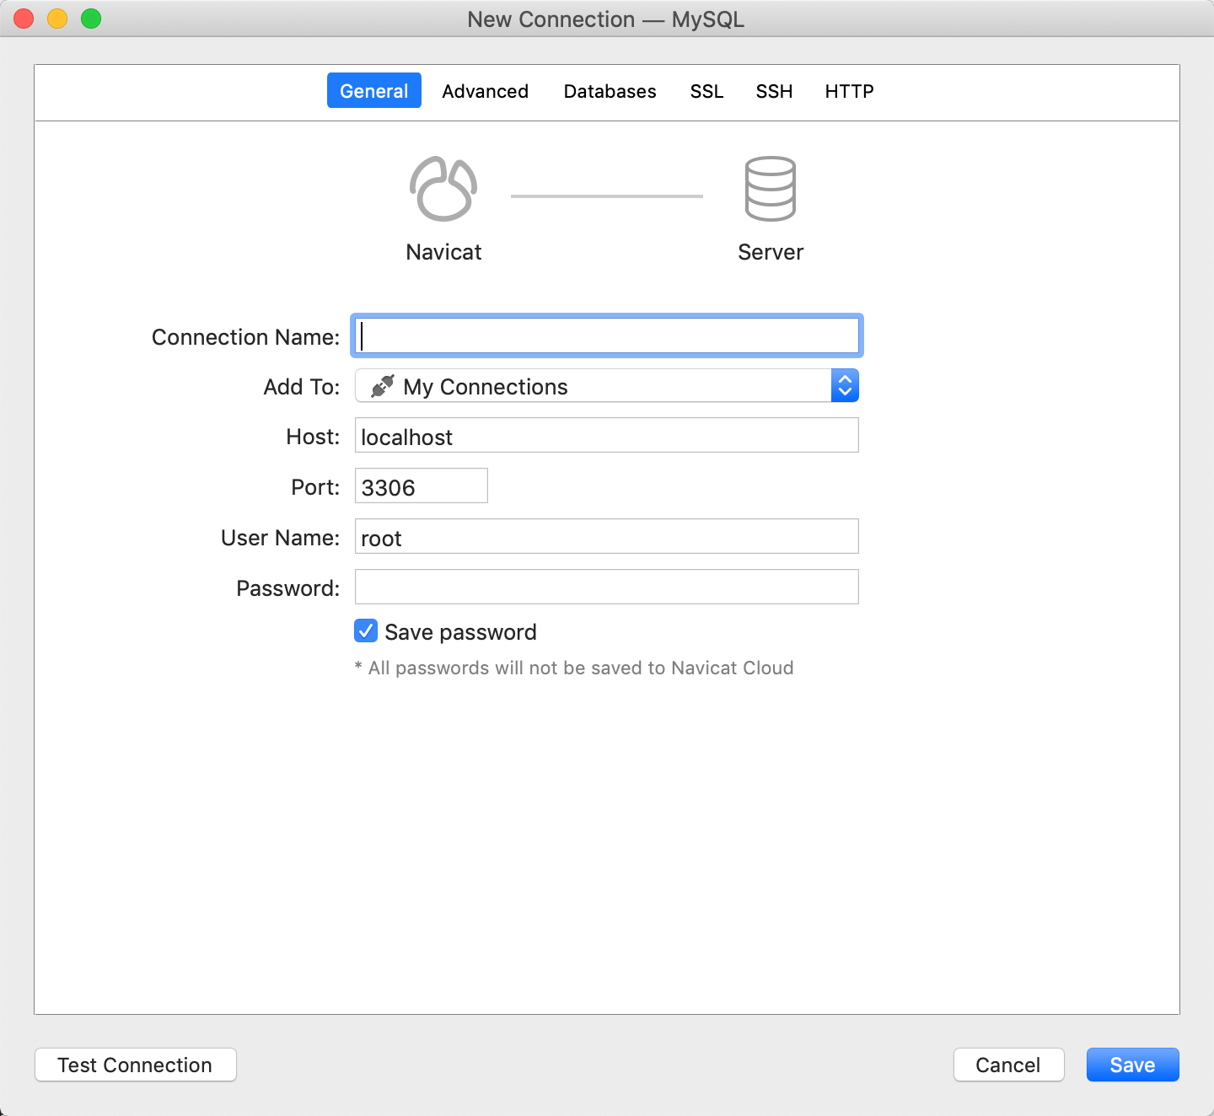
Task: Click the plug icon beside My Connections
Action: coord(383,386)
